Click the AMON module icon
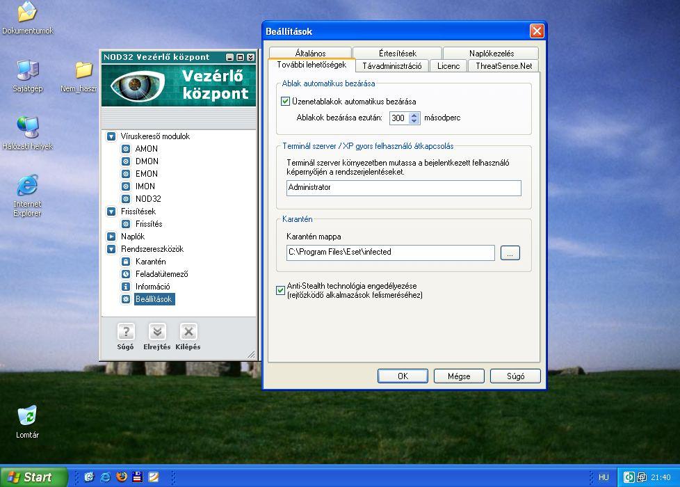This screenshot has width=680, height=487. coord(126,149)
